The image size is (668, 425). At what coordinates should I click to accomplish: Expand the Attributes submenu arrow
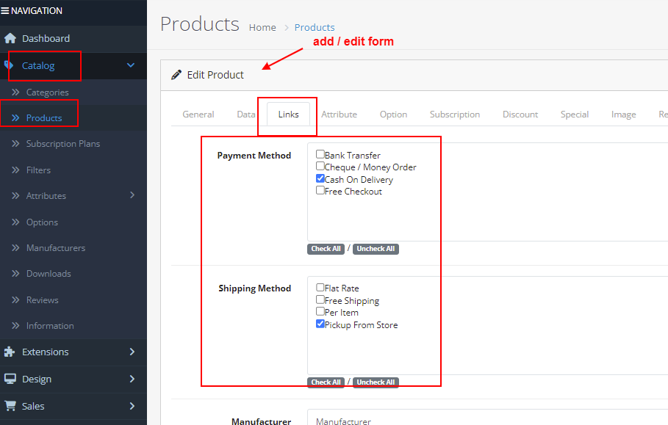tap(132, 195)
